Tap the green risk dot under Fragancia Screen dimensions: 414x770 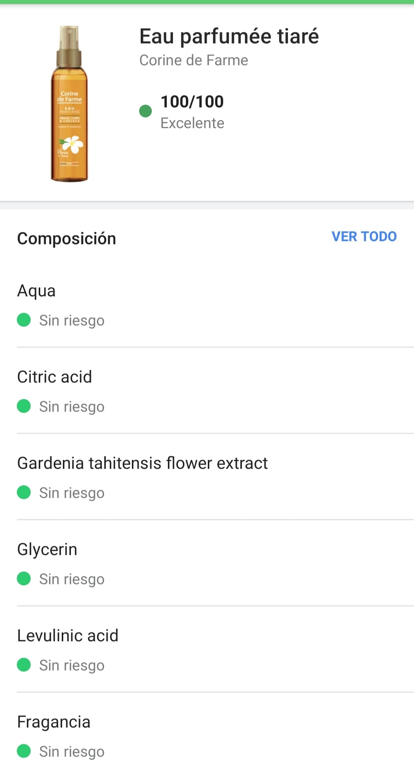pos(24,751)
